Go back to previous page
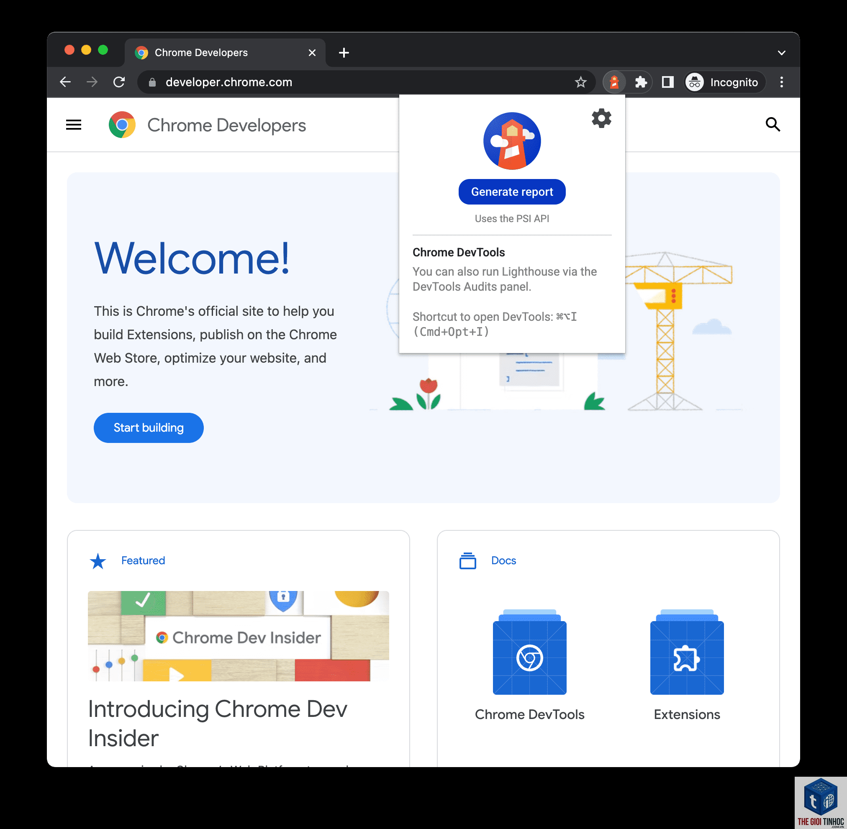Image resolution: width=847 pixels, height=829 pixels. pos(65,82)
